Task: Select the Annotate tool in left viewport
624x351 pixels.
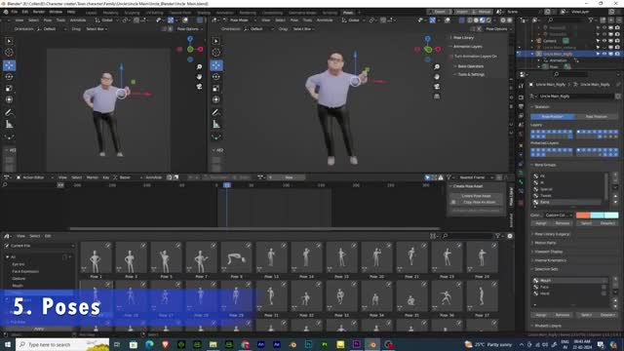Action: tap(9, 113)
